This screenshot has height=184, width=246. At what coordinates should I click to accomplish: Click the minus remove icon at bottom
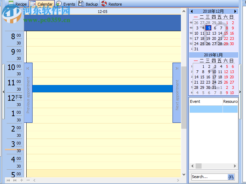(x=28, y=180)
